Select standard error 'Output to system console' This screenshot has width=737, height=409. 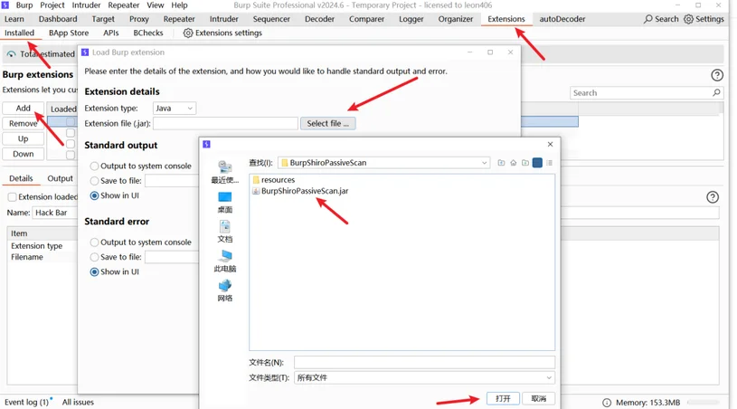tap(94, 243)
